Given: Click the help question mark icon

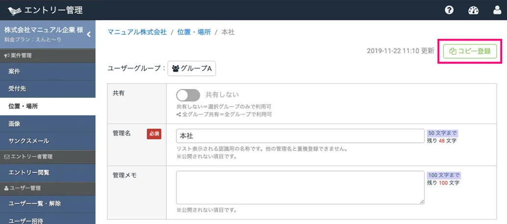Looking at the screenshot, I should coord(449,10).
